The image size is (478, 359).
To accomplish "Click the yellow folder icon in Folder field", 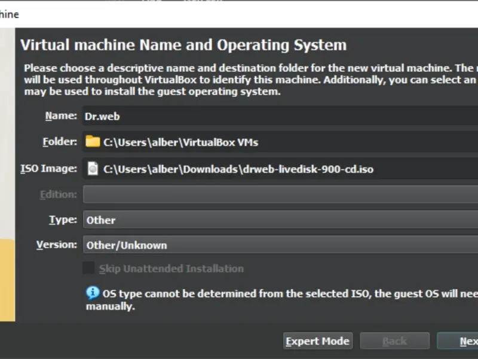I will click(93, 142).
